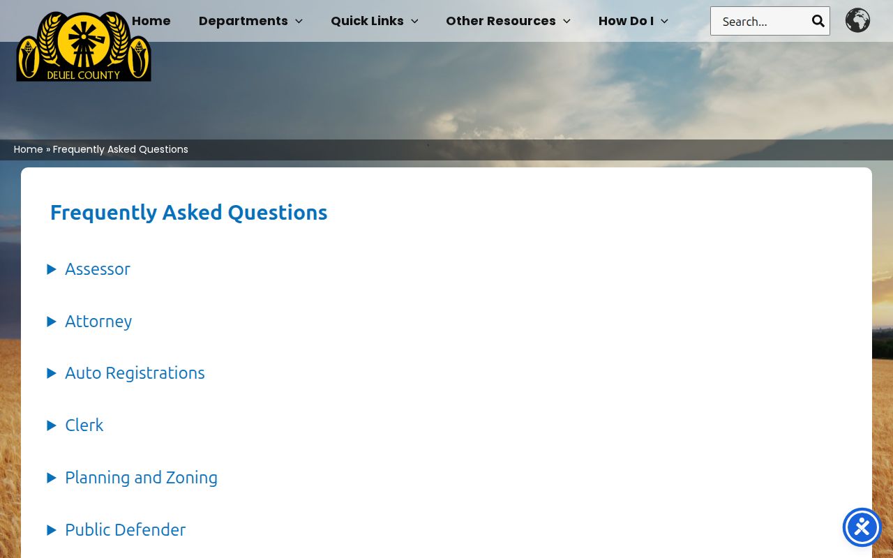Click the Frequently Asked Questions heading
This screenshot has width=893, height=558.
click(x=189, y=212)
